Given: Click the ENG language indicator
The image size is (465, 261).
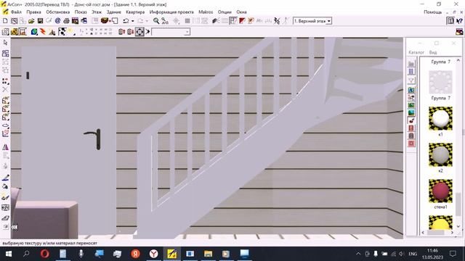Looking at the screenshot, I should click(x=413, y=254).
